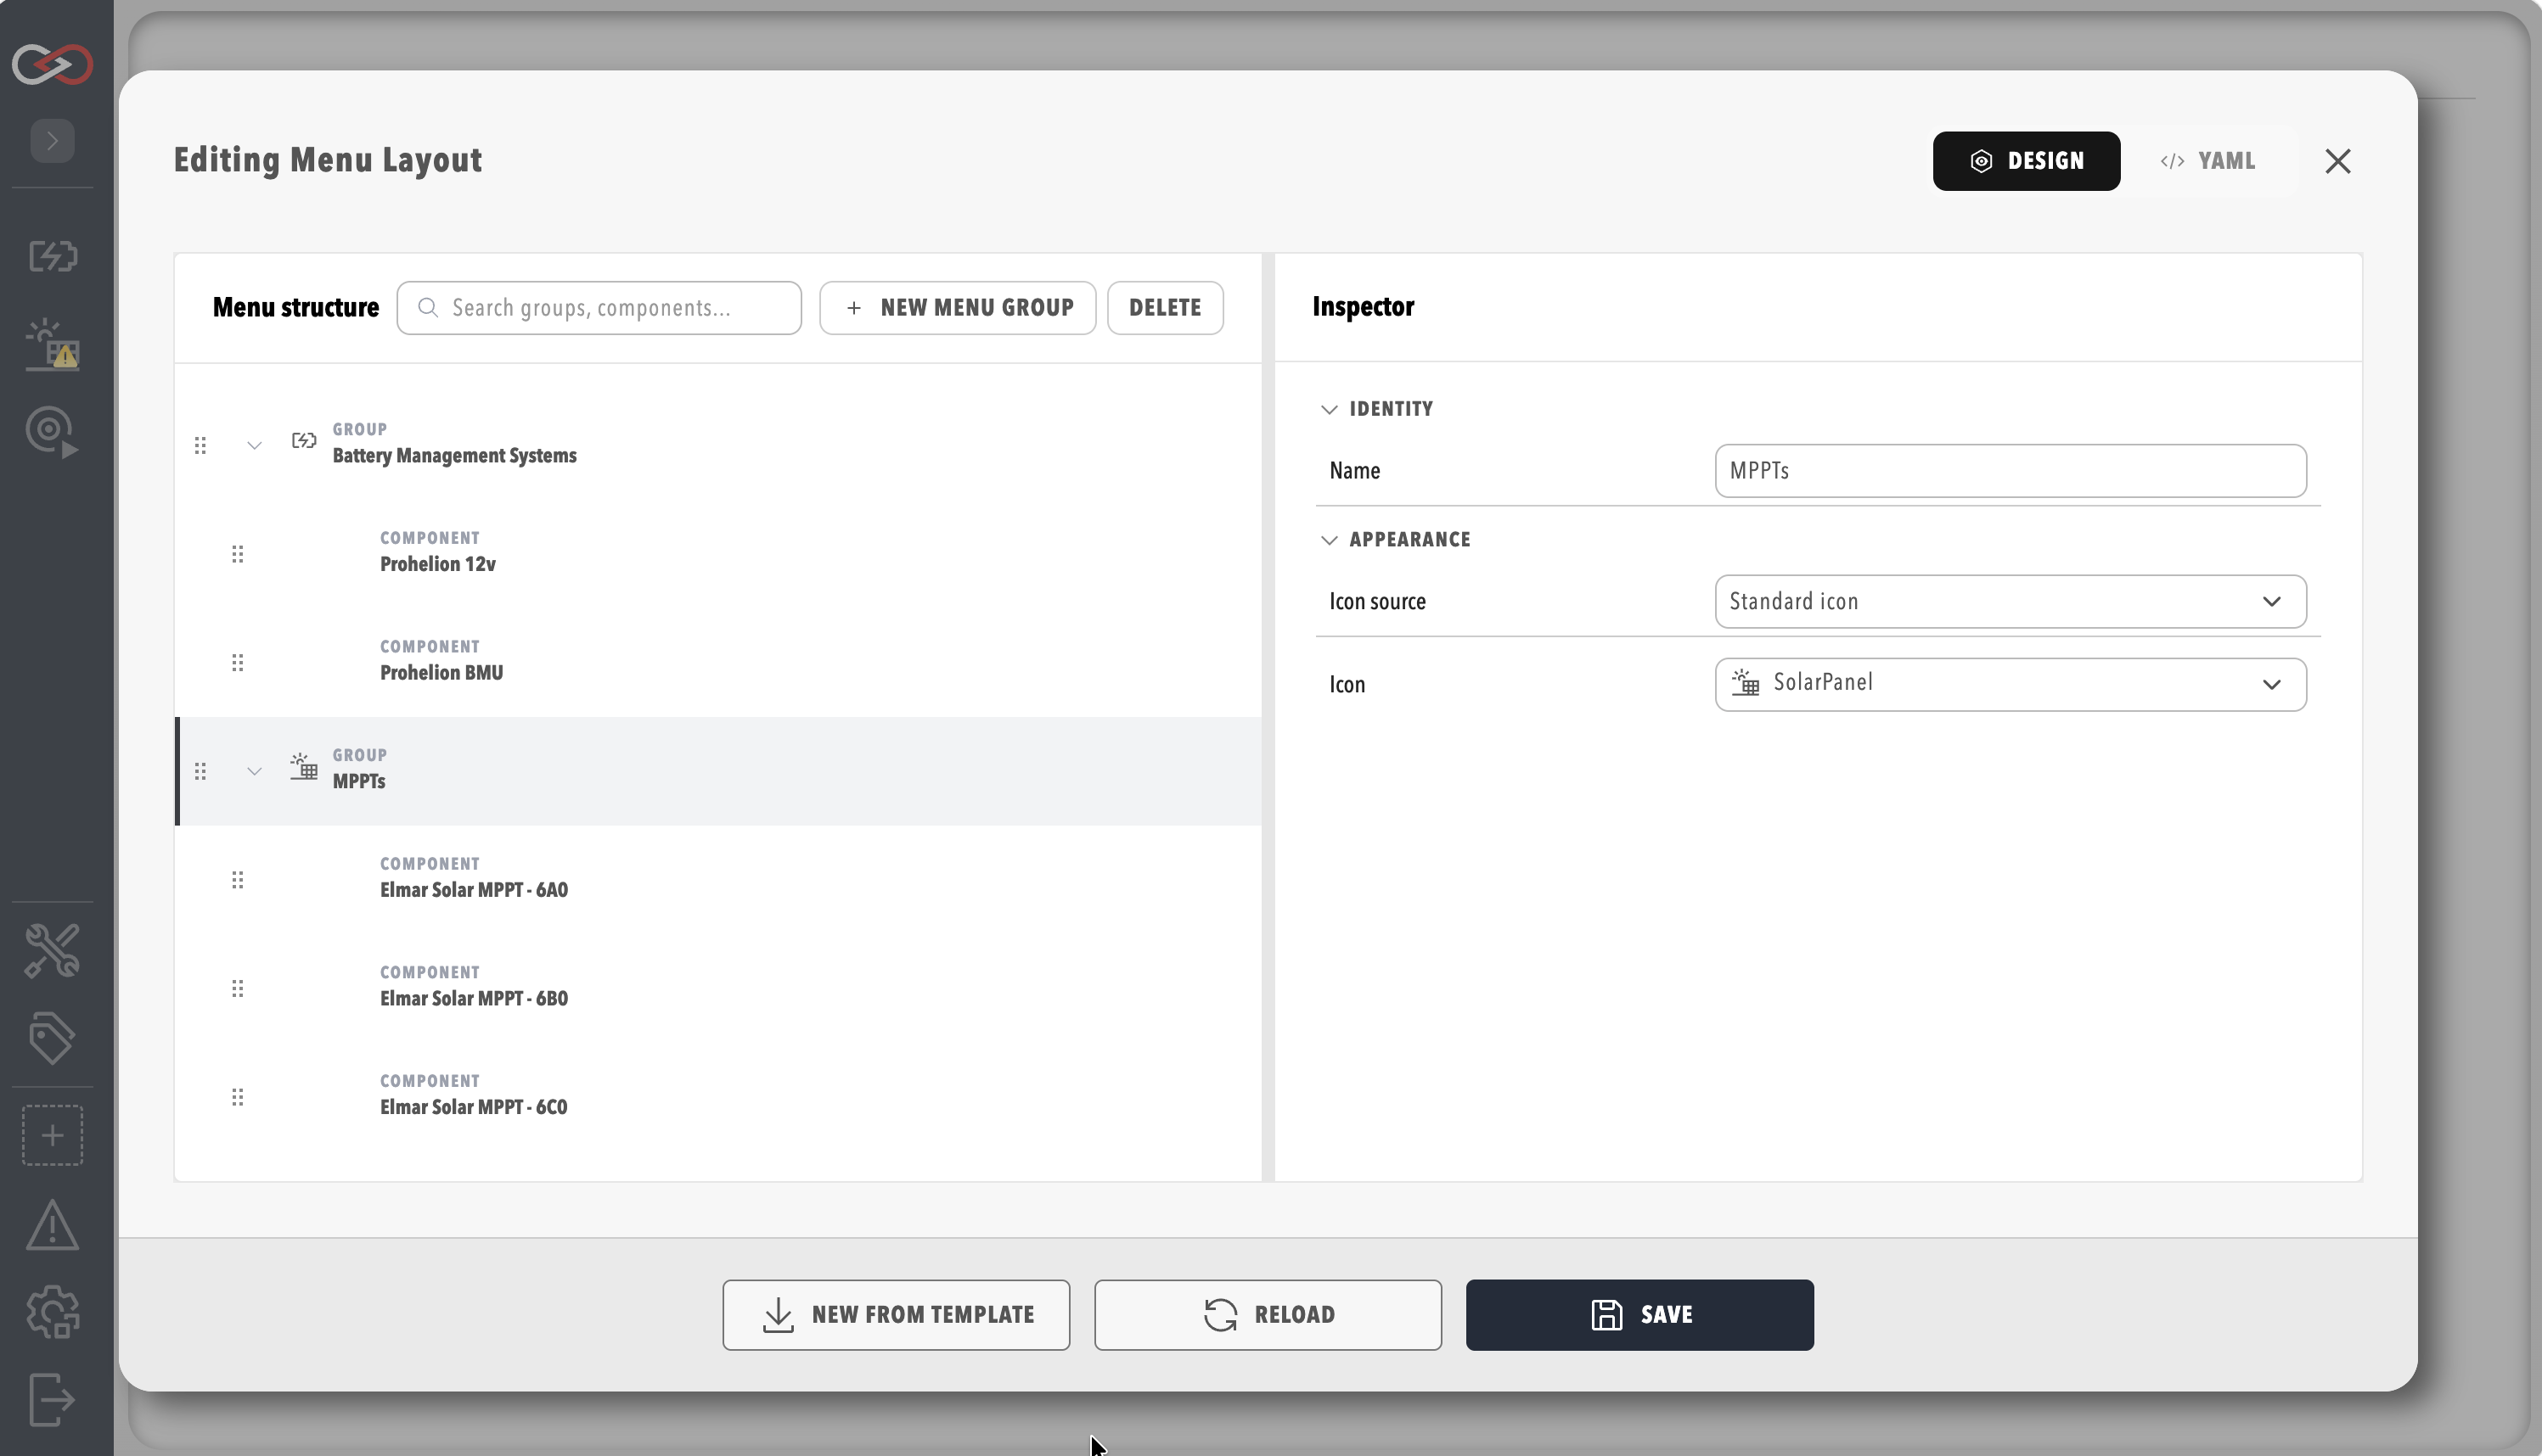The image size is (2542, 1456).
Task: Select the Elmar Solar MPPT - 6A0 component
Action: pyautogui.click(x=718, y=879)
